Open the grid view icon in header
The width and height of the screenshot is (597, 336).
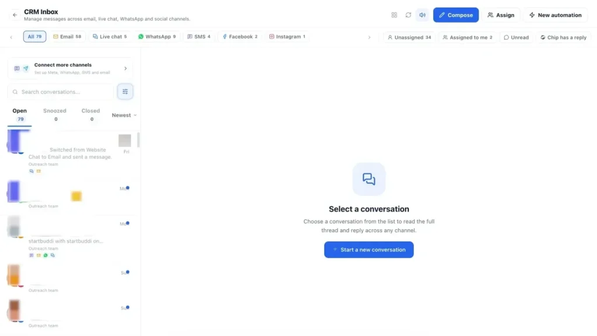point(394,15)
